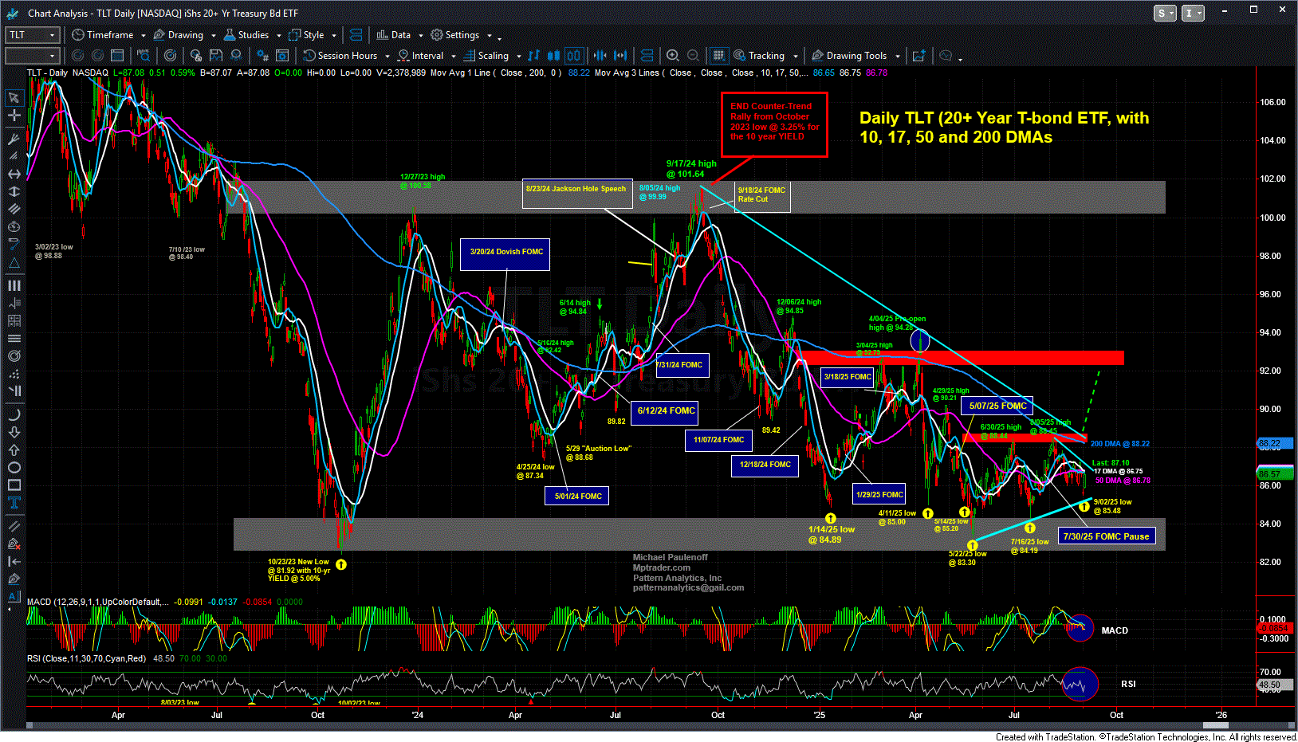The height and width of the screenshot is (742, 1298).
Task: Open the Timeframe menu
Action: [x=109, y=35]
